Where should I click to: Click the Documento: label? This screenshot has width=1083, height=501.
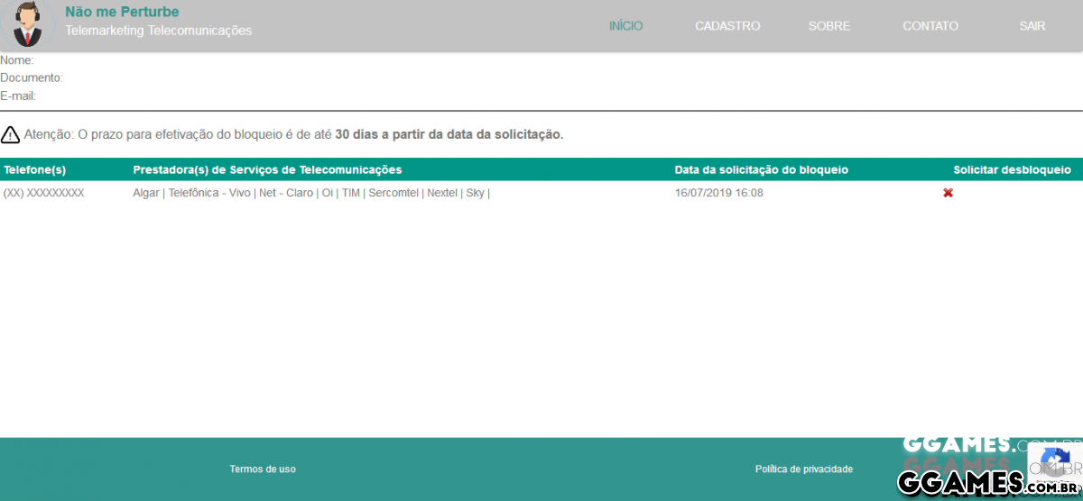tap(32, 78)
